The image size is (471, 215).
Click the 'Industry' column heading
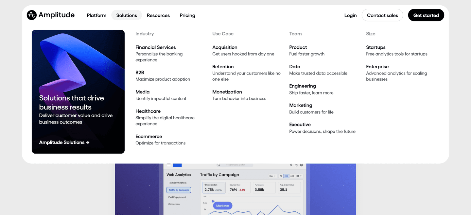pyautogui.click(x=145, y=34)
